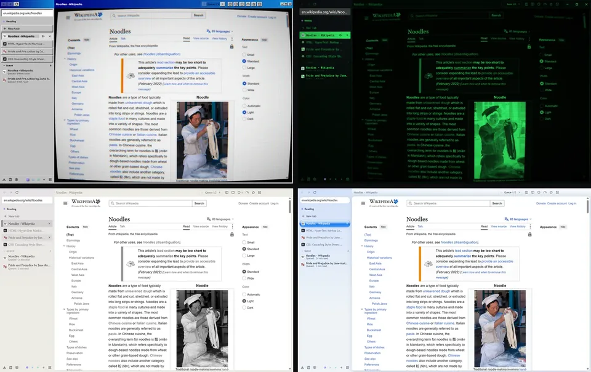This screenshot has width=591, height=372.
Task: Switch to HTML HyperText Markup tab, pastel blue window
Action: [x=324, y=231]
